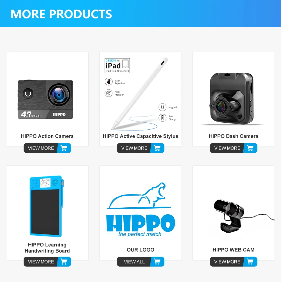Screen dimensions: 281x282
Task: Click the Magnetic feature icon
Action: pos(162,107)
